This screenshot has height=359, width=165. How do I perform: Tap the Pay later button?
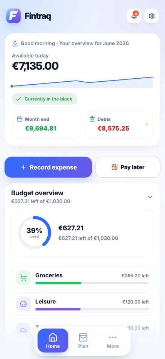coord(128,167)
